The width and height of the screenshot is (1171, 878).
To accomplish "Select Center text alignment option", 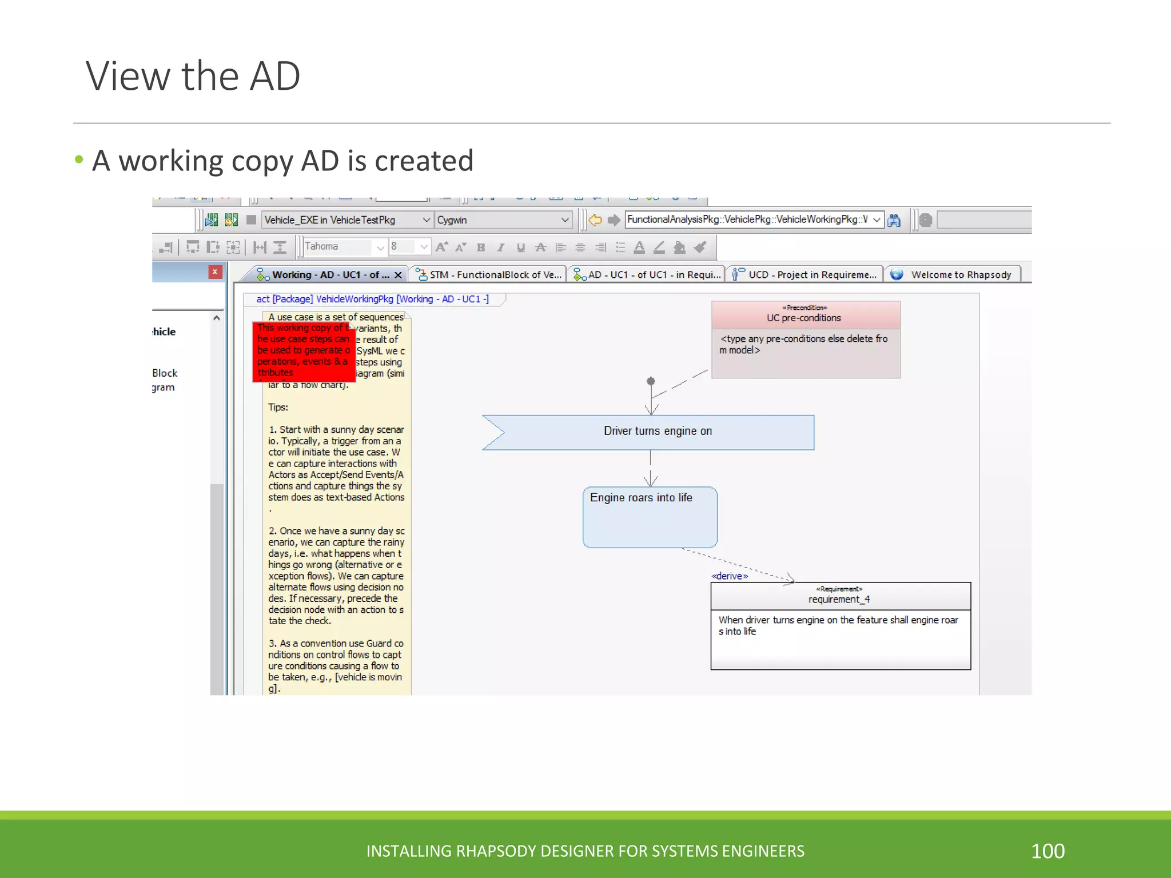I will (x=580, y=247).
